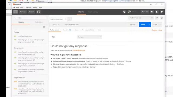This screenshot has width=173, height=97.
Task: Open the Authorization tab
Action: [55, 30]
